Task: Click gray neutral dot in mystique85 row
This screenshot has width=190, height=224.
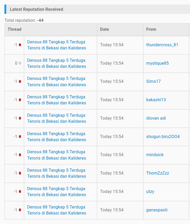Action: pos(20,63)
